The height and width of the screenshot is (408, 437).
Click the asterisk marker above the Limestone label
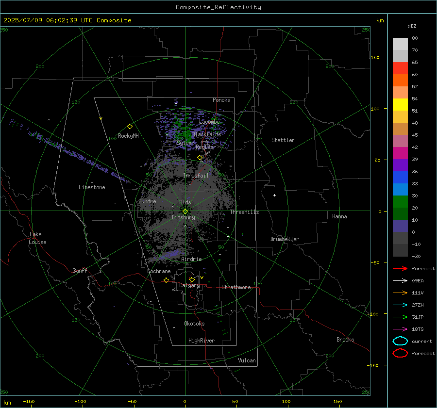(x=92, y=183)
